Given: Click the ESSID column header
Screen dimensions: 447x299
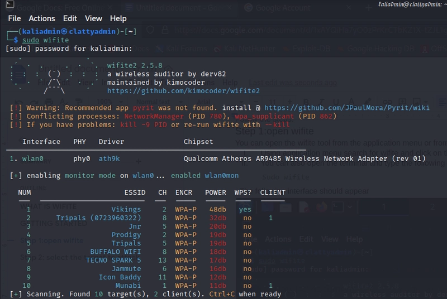Looking at the screenshot, I should click(135, 192).
